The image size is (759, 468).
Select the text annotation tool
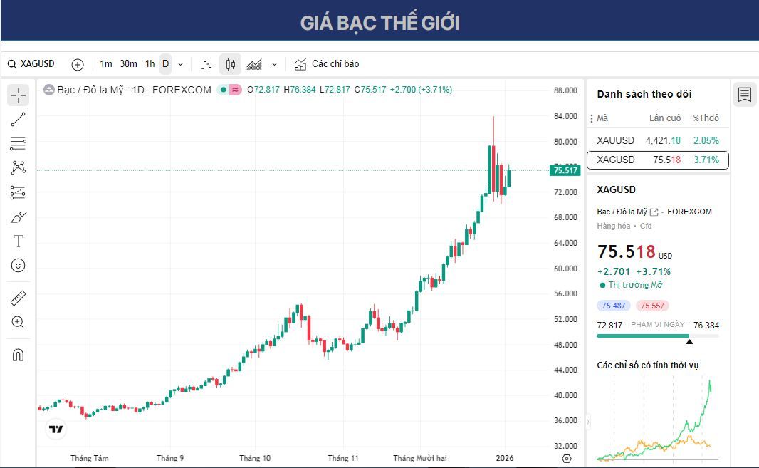18,241
